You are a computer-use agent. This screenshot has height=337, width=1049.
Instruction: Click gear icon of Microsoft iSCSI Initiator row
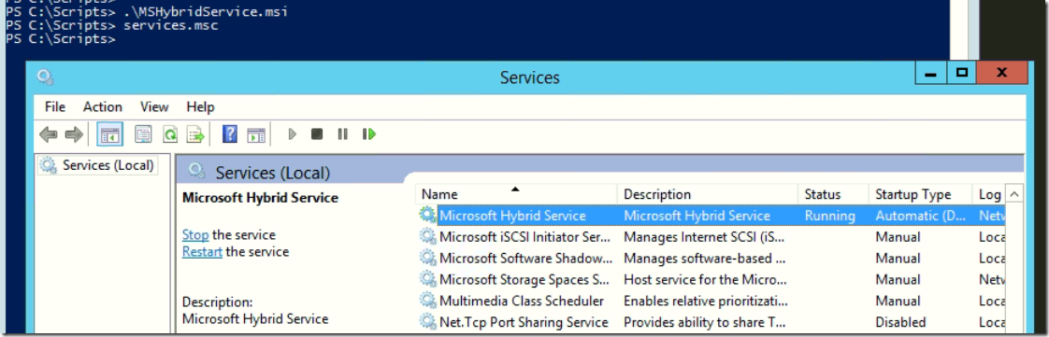tap(427, 237)
